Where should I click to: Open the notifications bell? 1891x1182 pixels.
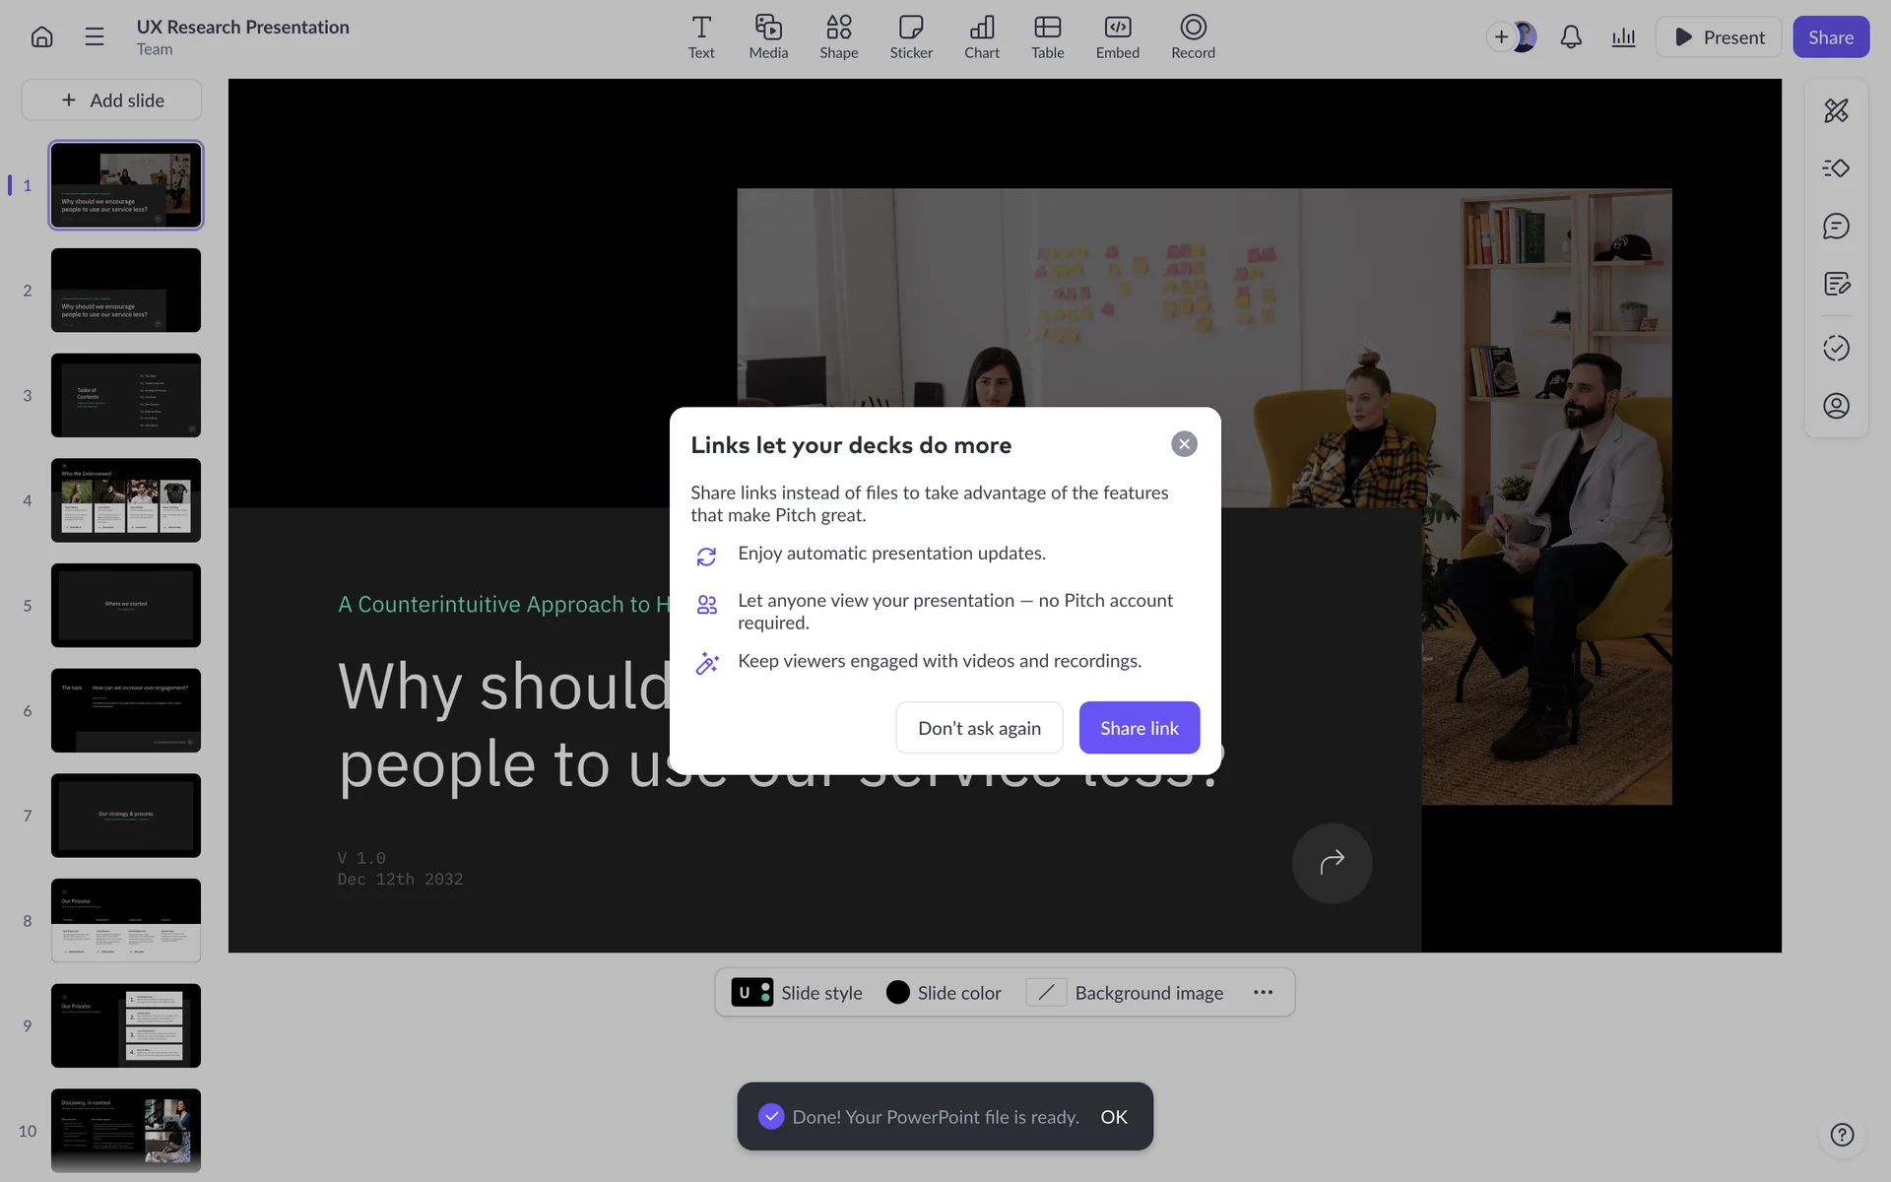coord(1571,37)
